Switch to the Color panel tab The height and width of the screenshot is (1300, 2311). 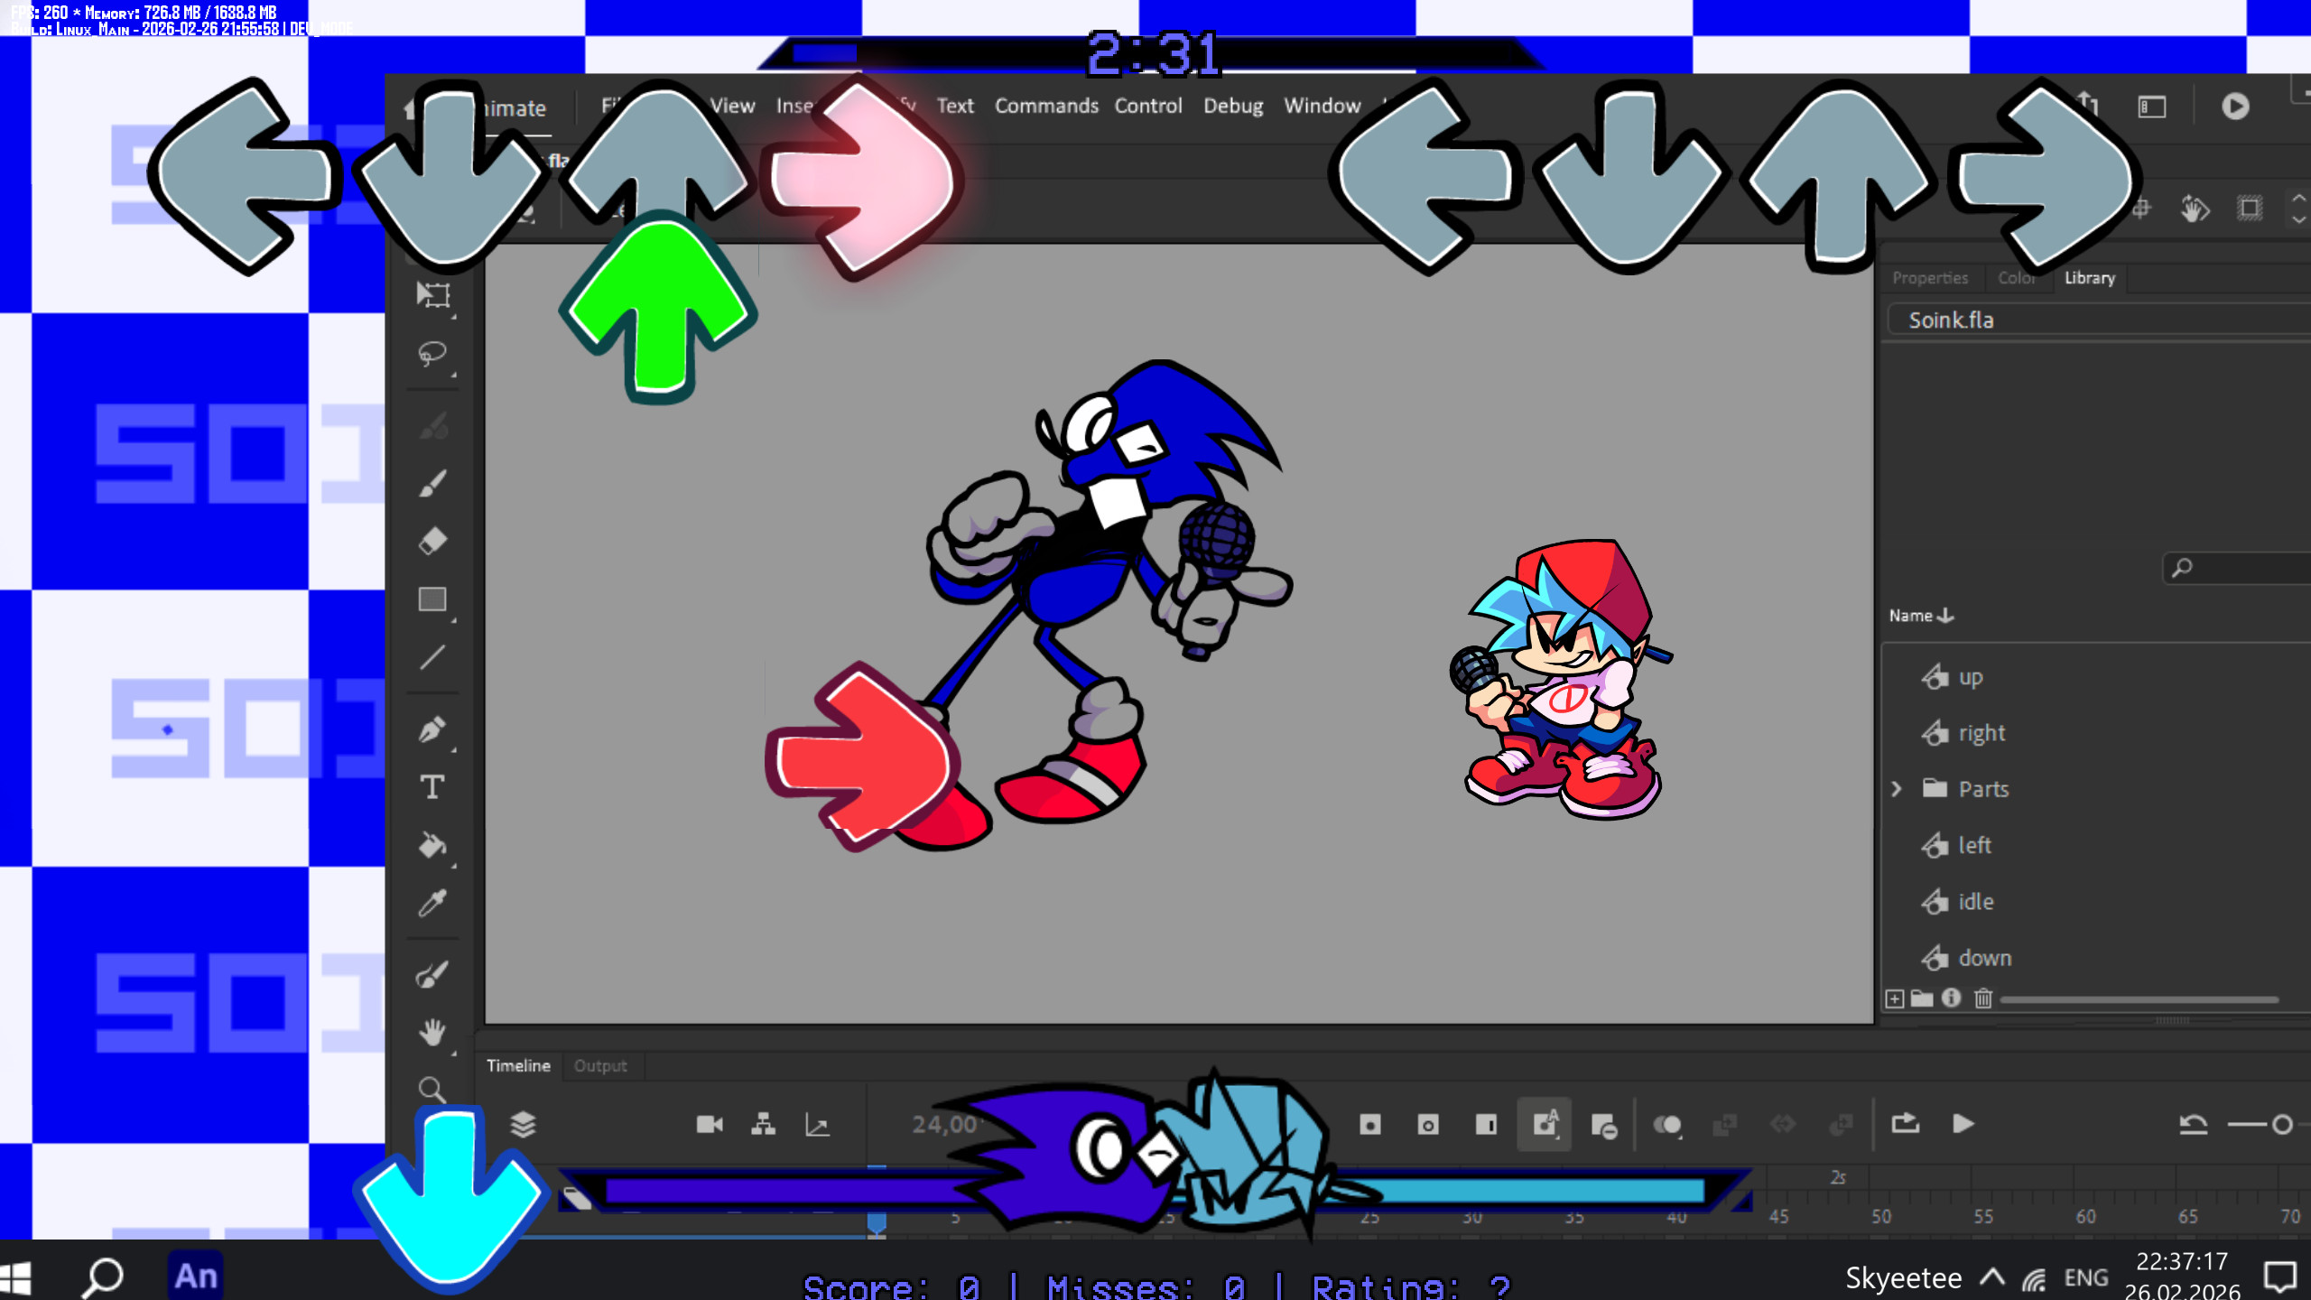(2017, 278)
